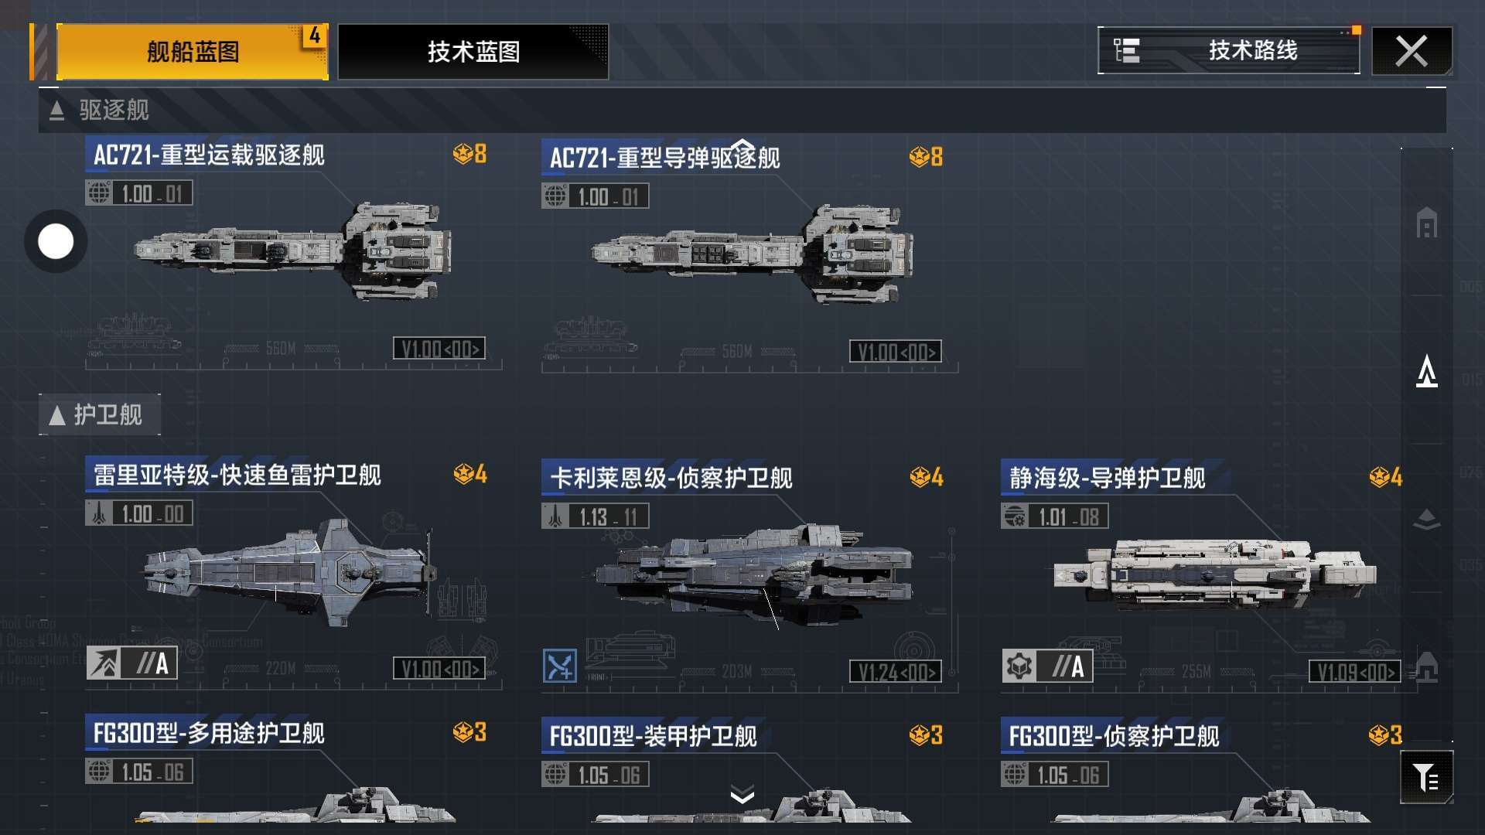Switch to the 舰船蓝图 tab
1485x835 pixels.
tap(193, 52)
